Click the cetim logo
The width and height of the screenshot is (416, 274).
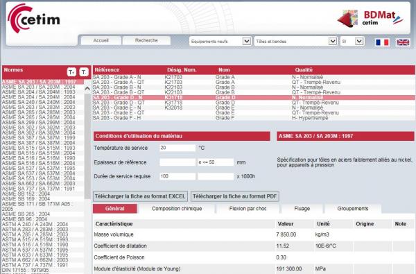click(x=34, y=19)
